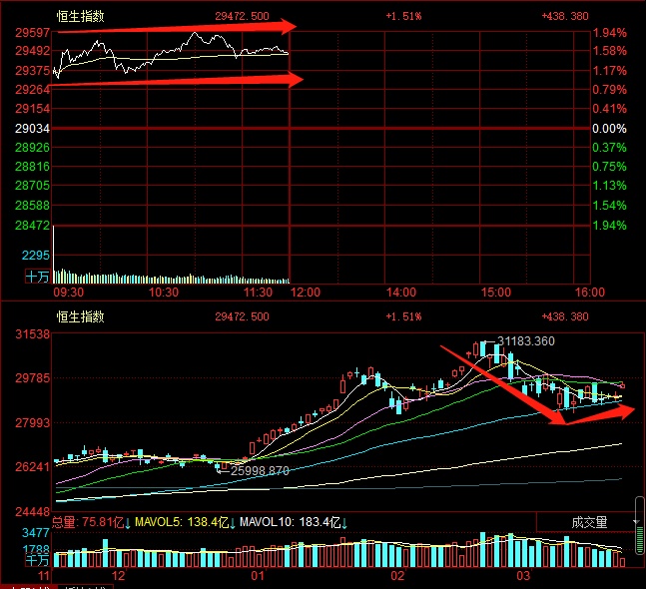Click +438.380 in intraday chart header

[565, 16]
